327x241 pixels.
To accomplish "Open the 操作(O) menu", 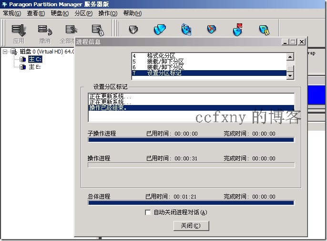I will point(108,13).
